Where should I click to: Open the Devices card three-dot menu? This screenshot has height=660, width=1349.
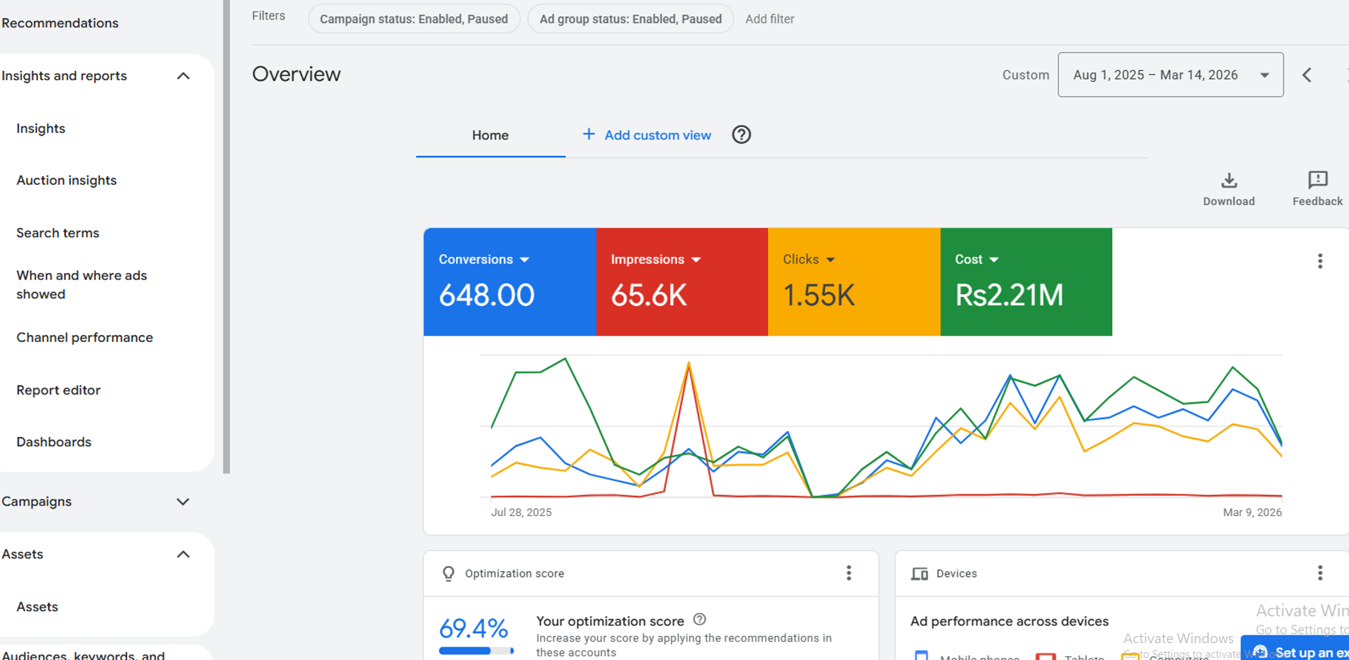click(1319, 573)
